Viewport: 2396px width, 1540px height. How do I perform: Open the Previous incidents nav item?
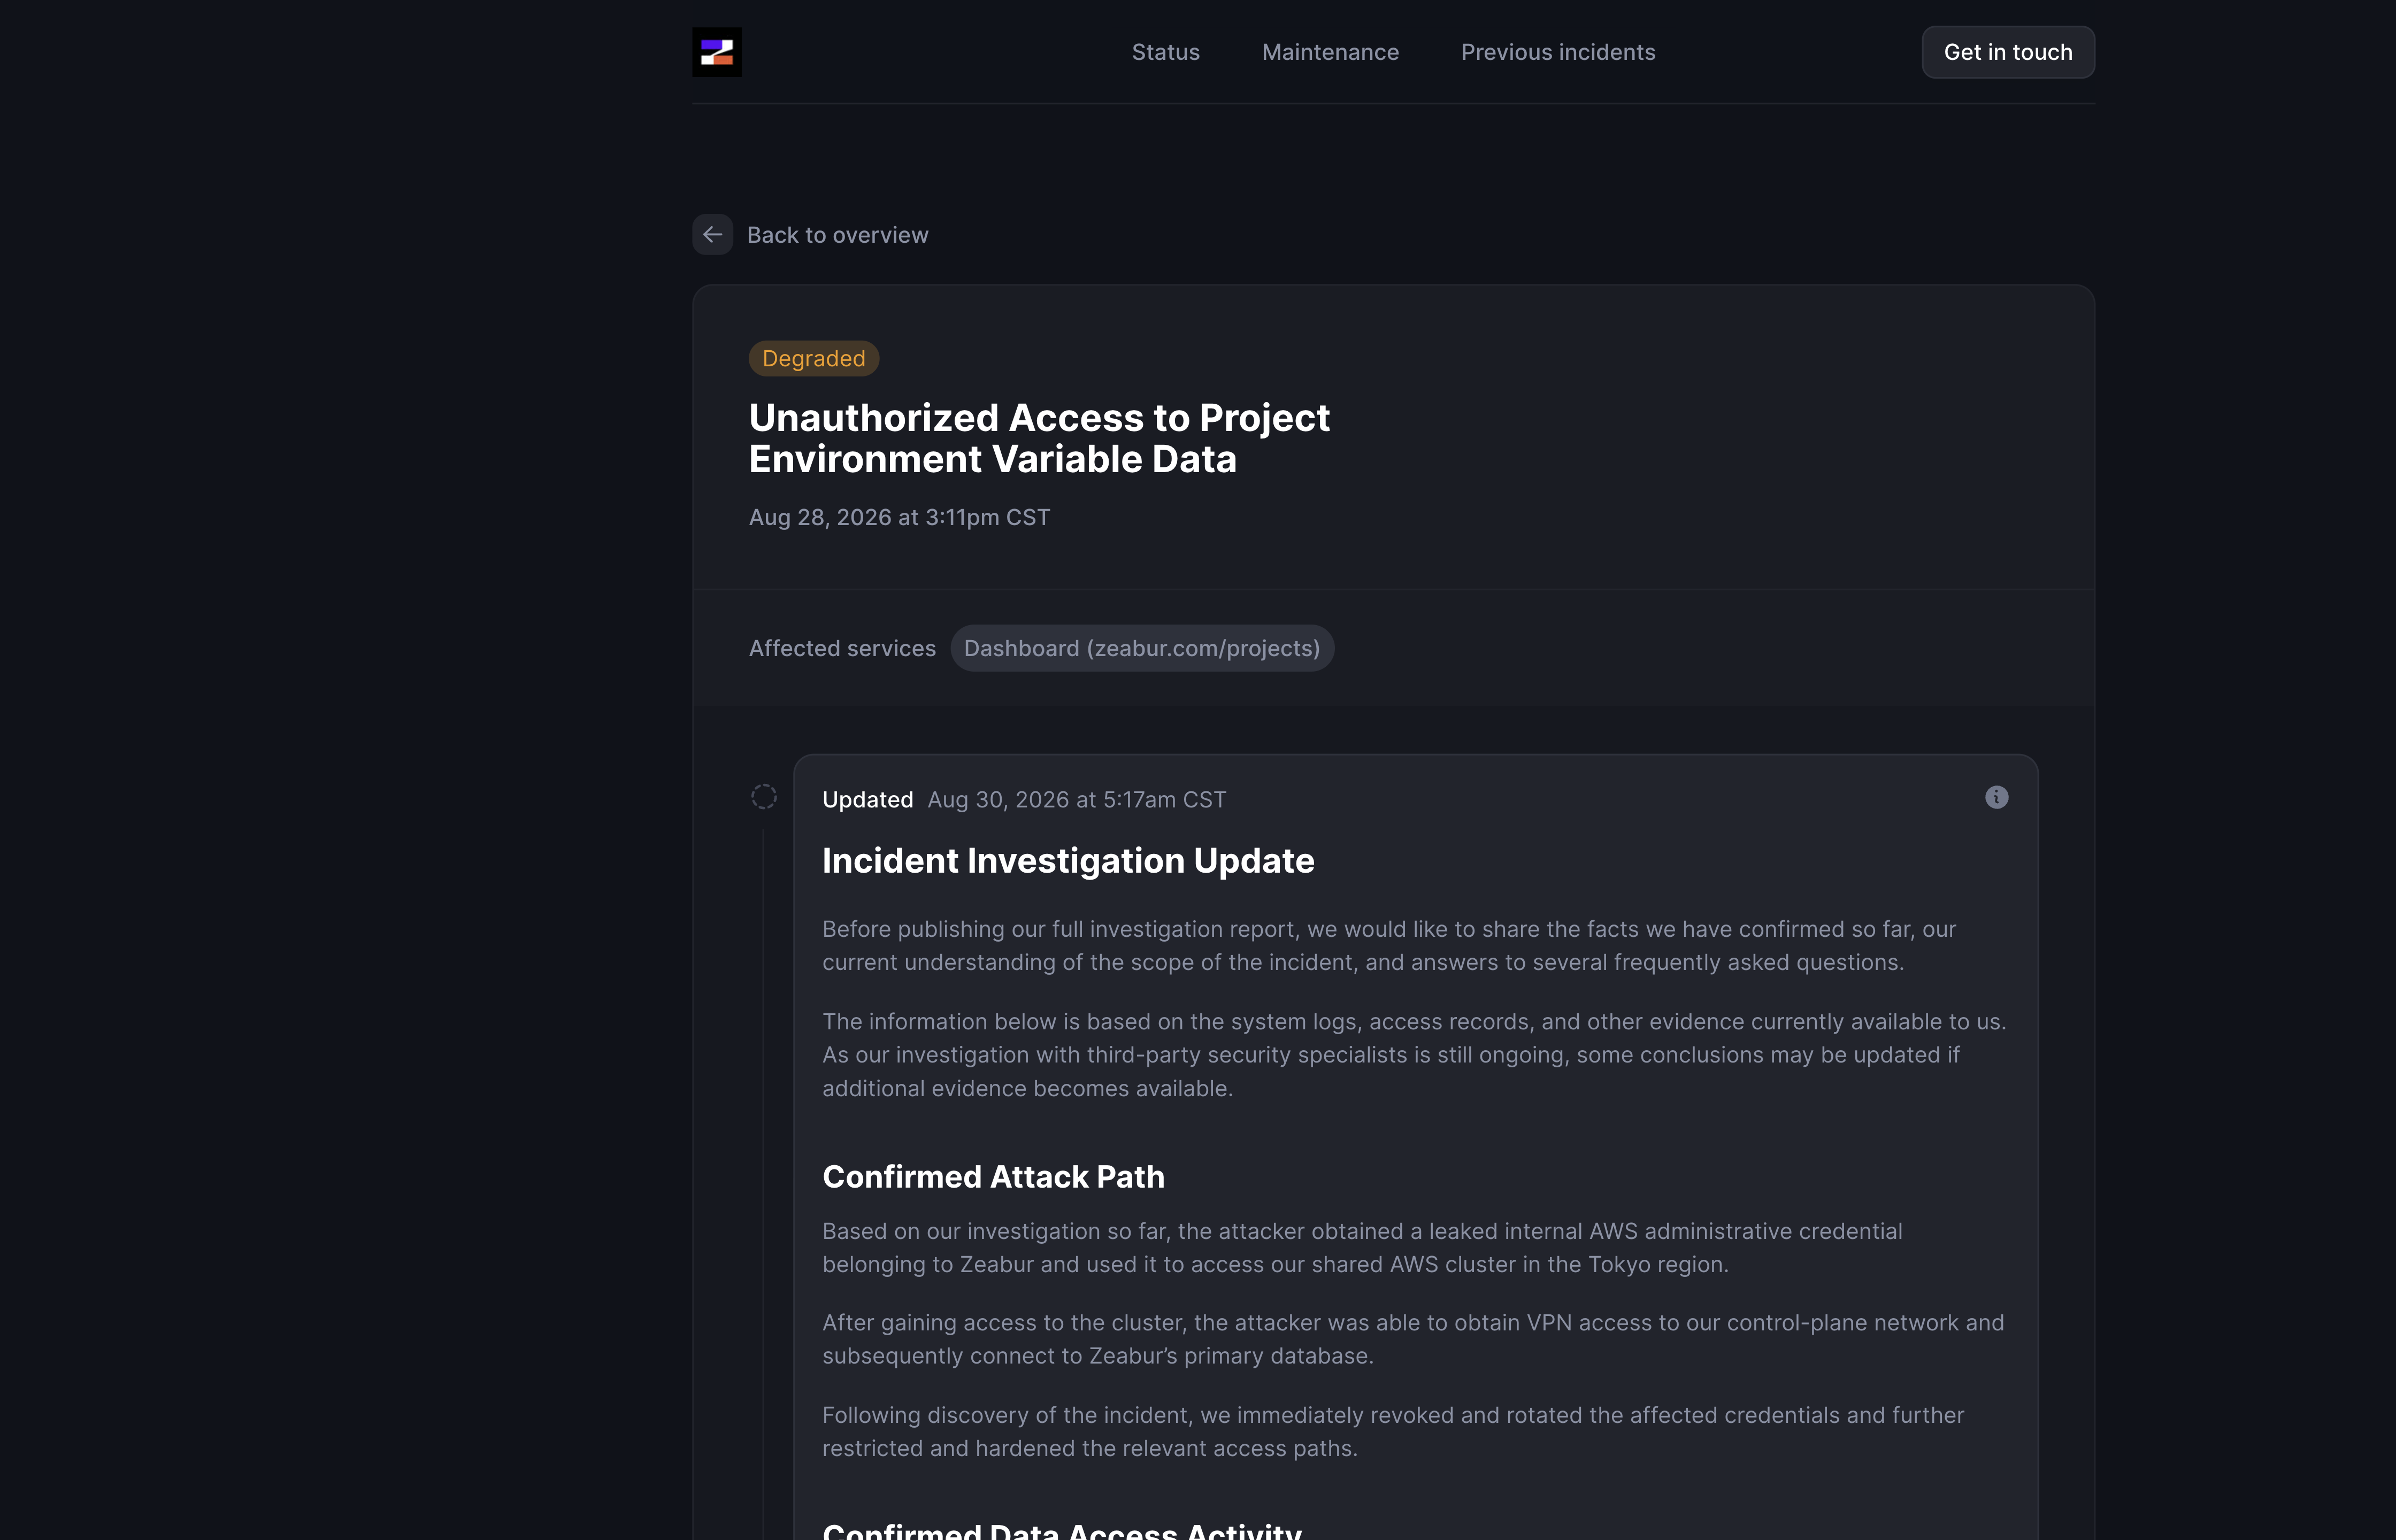coord(1558,52)
